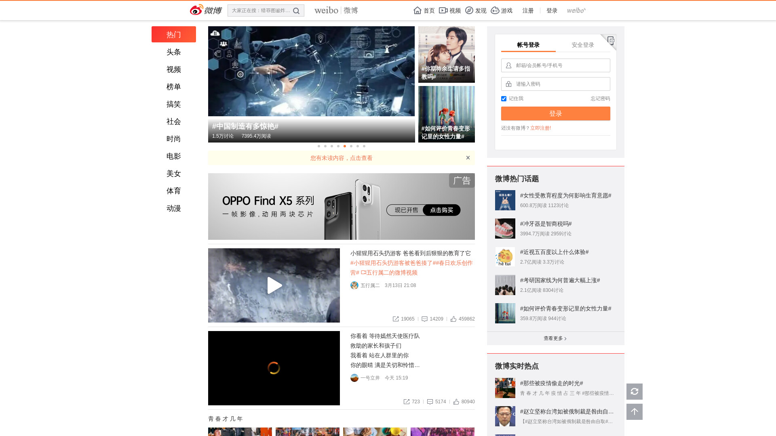
Task: Select 头条 category in sidebar
Action: [174, 52]
